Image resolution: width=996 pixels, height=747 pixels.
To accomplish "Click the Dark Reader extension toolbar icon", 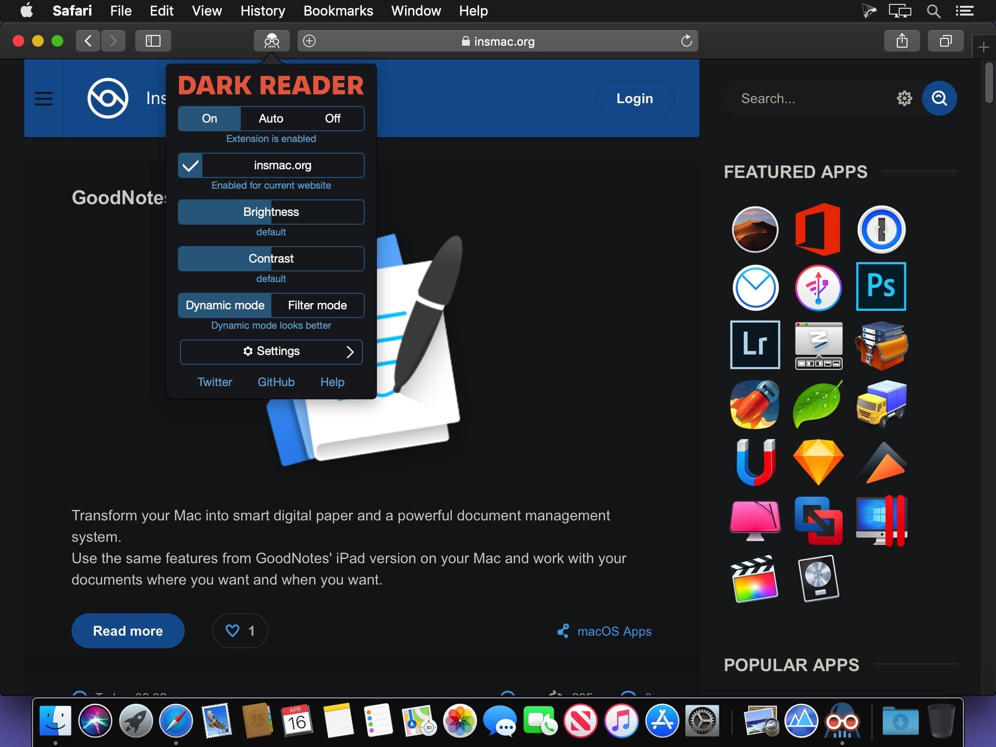I will (x=271, y=41).
